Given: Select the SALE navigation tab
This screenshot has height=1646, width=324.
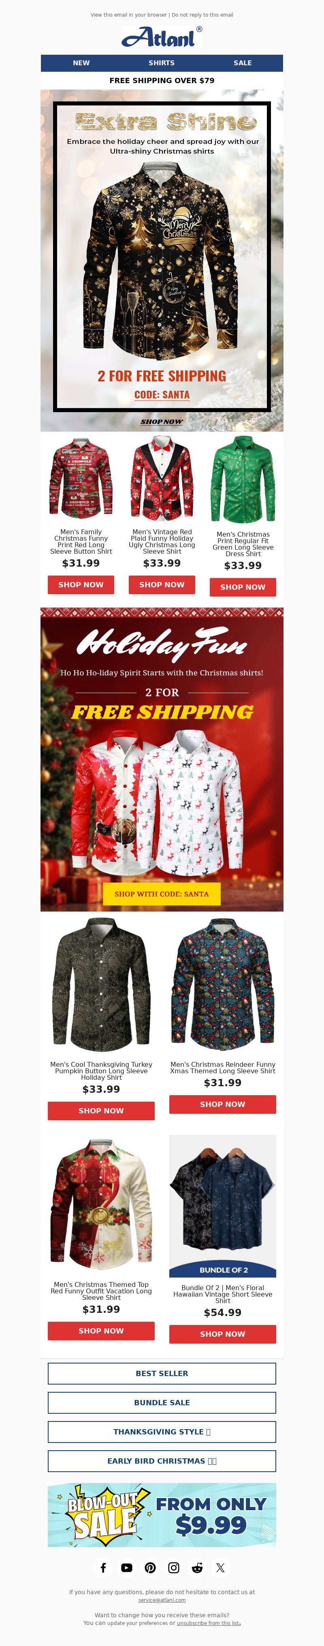Looking at the screenshot, I should (243, 62).
